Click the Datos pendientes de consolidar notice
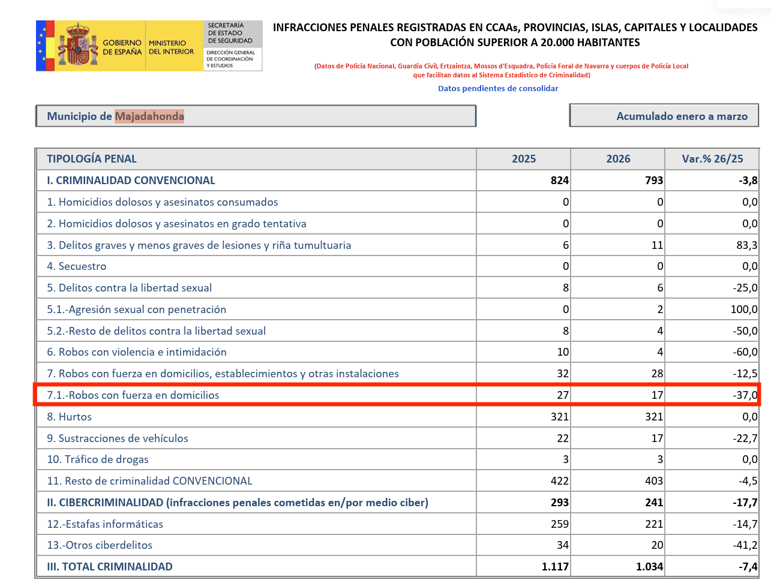The width and height of the screenshot is (771, 586). (498, 88)
